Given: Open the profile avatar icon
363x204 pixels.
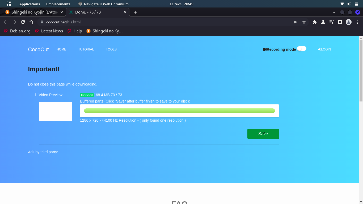Looking at the screenshot, I should click(x=349, y=22).
